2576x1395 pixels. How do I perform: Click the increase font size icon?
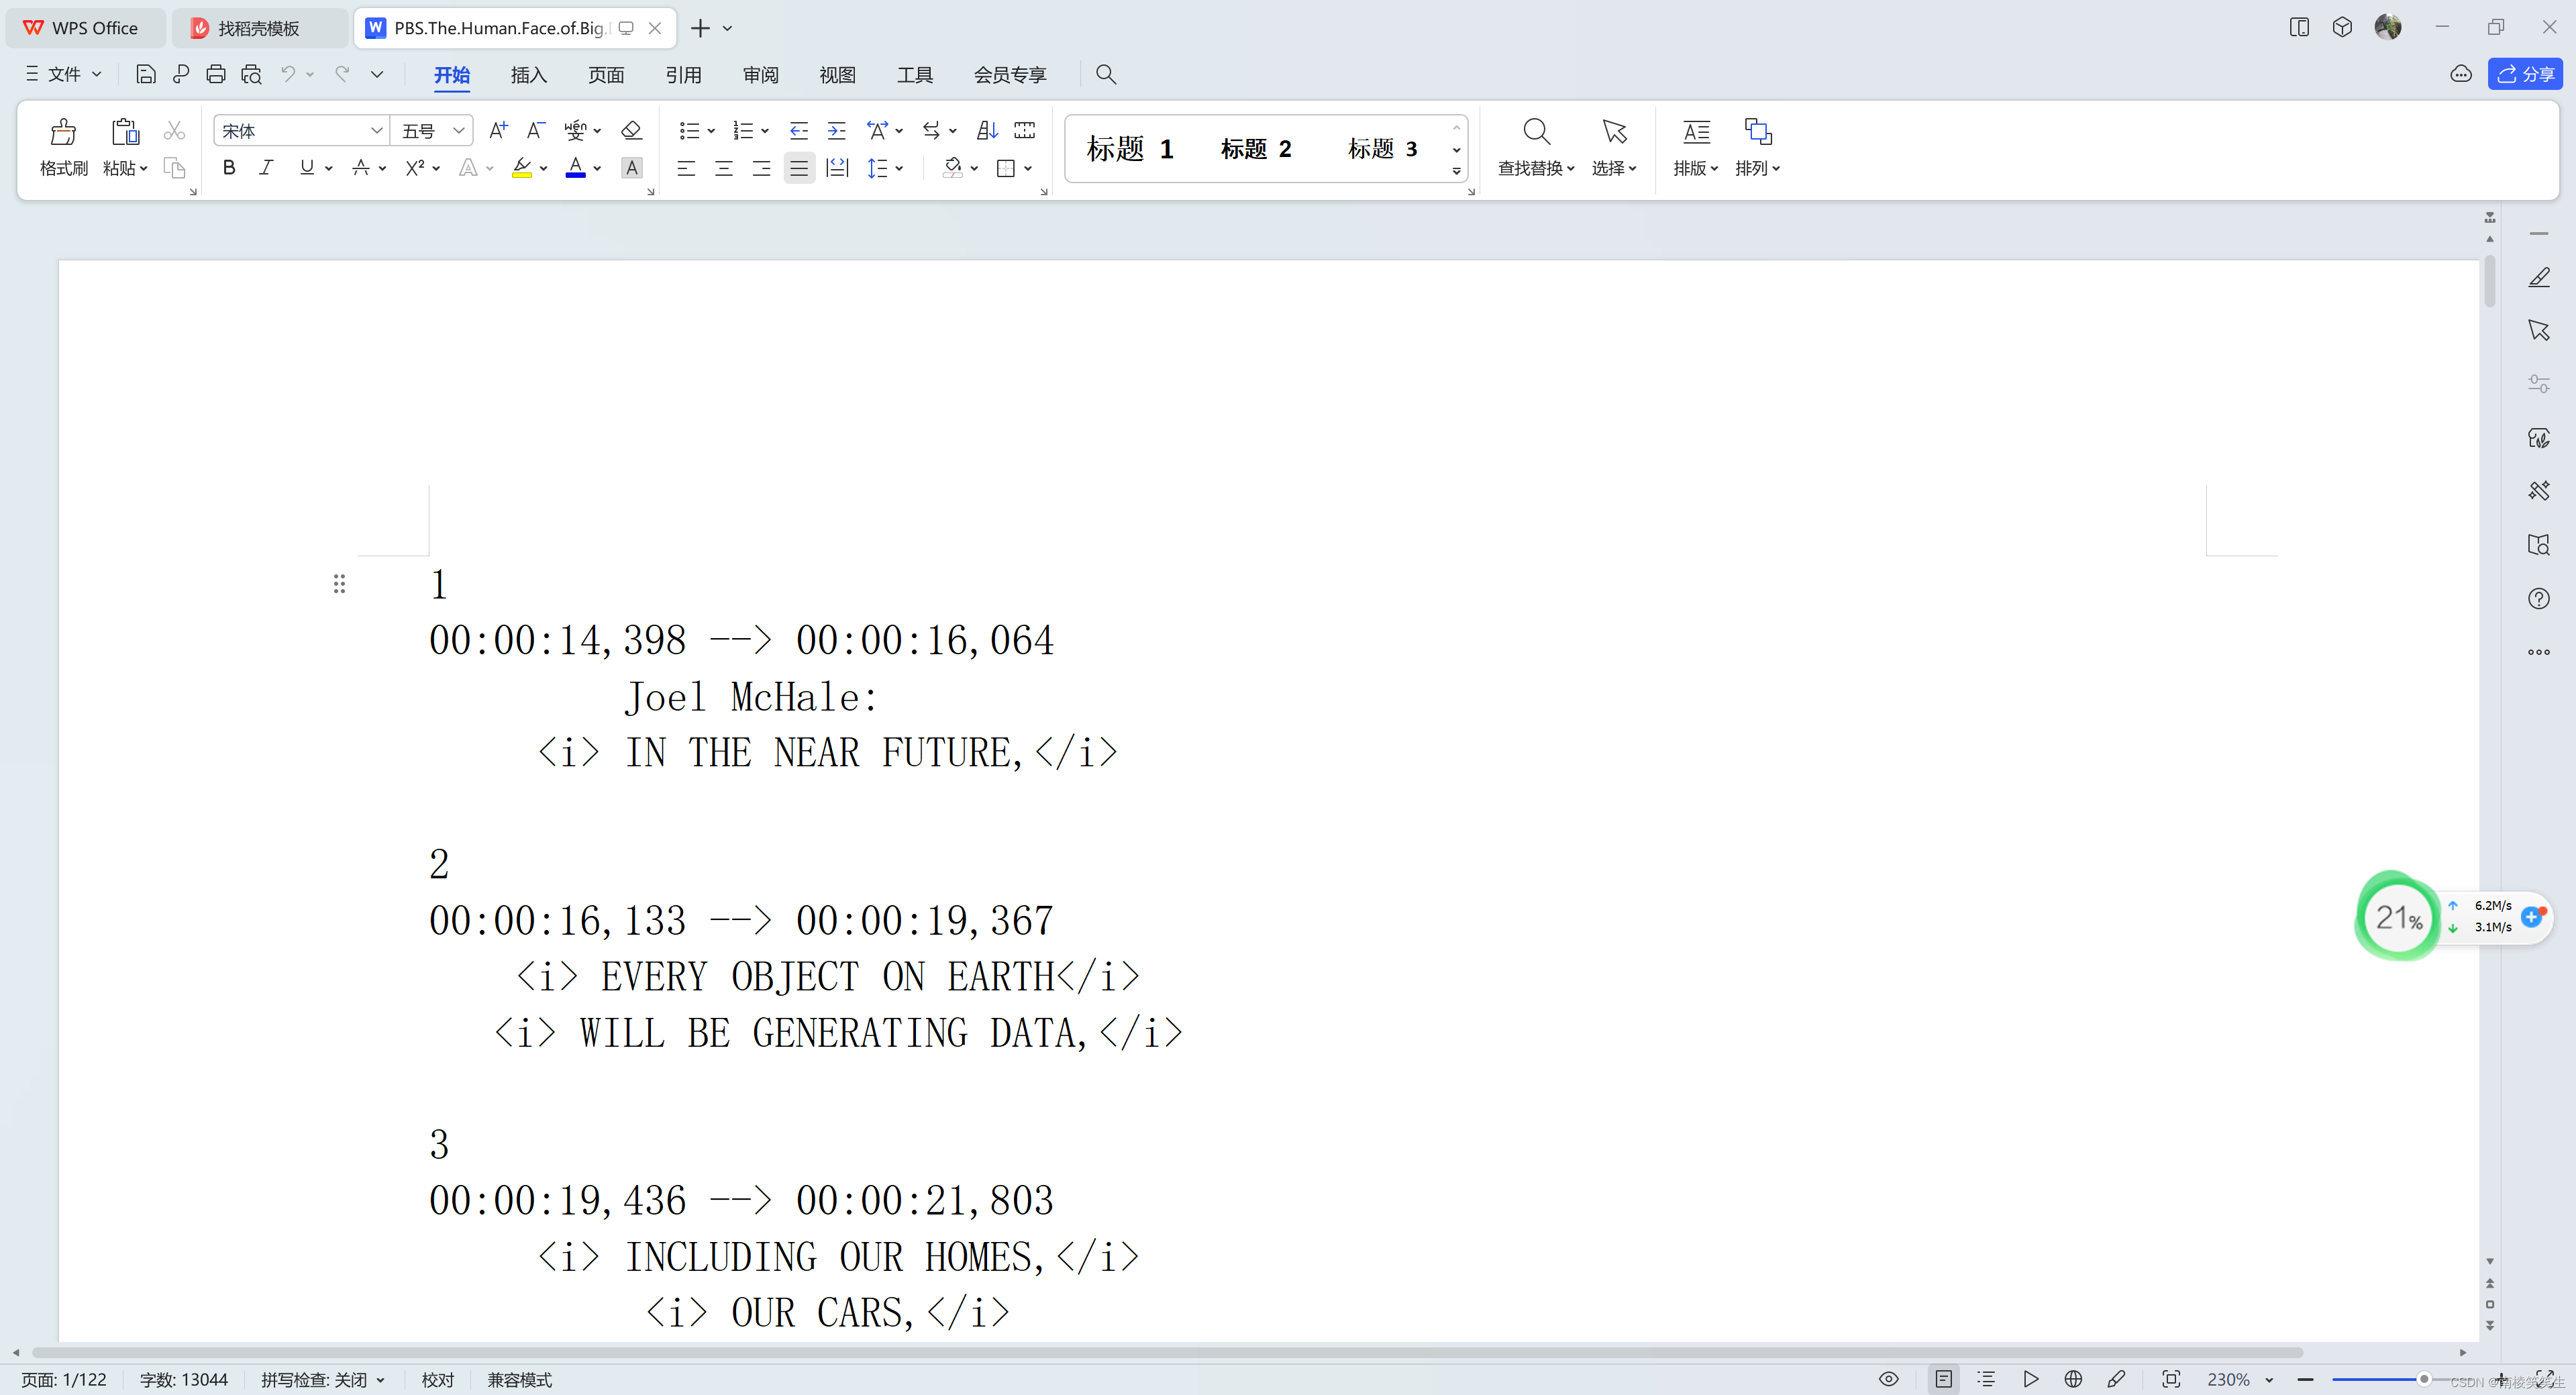coord(497,130)
